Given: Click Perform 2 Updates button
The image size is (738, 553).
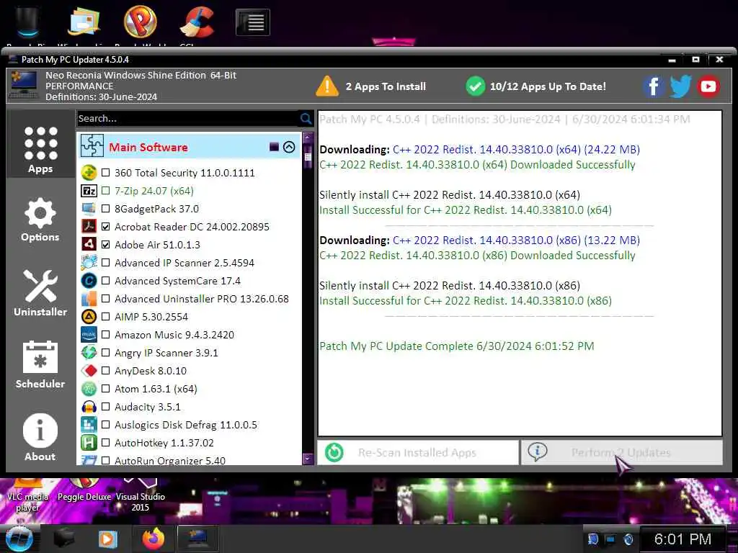Looking at the screenshot, I should coord(621,452).
